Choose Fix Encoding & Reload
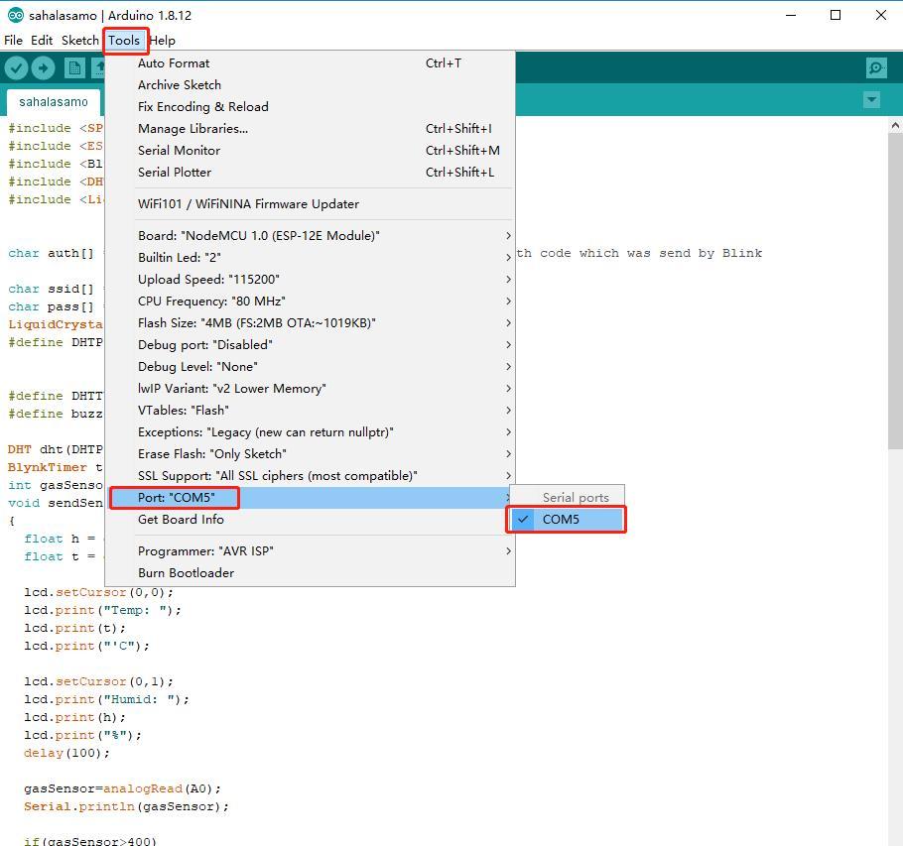This screenshot has height=846, width=903. (310, 107)
